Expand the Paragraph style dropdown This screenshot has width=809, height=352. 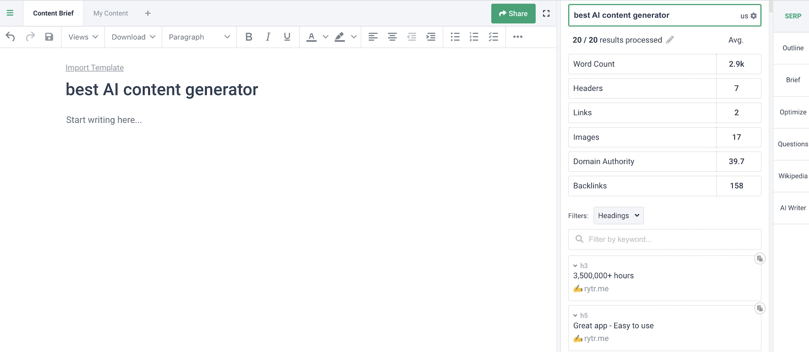(199, 37)
